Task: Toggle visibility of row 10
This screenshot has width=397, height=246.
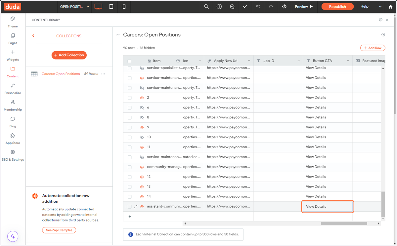Action: click(x=142, y=137)
